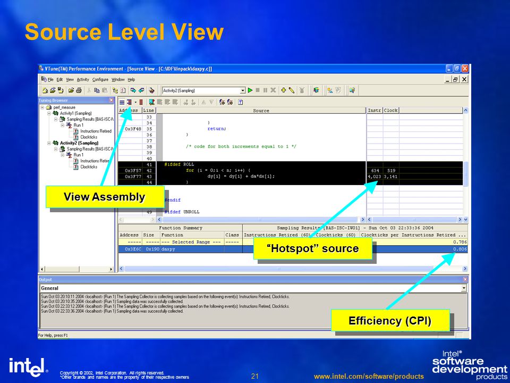
Task: Open the View menu
Action: click(70, 79)
